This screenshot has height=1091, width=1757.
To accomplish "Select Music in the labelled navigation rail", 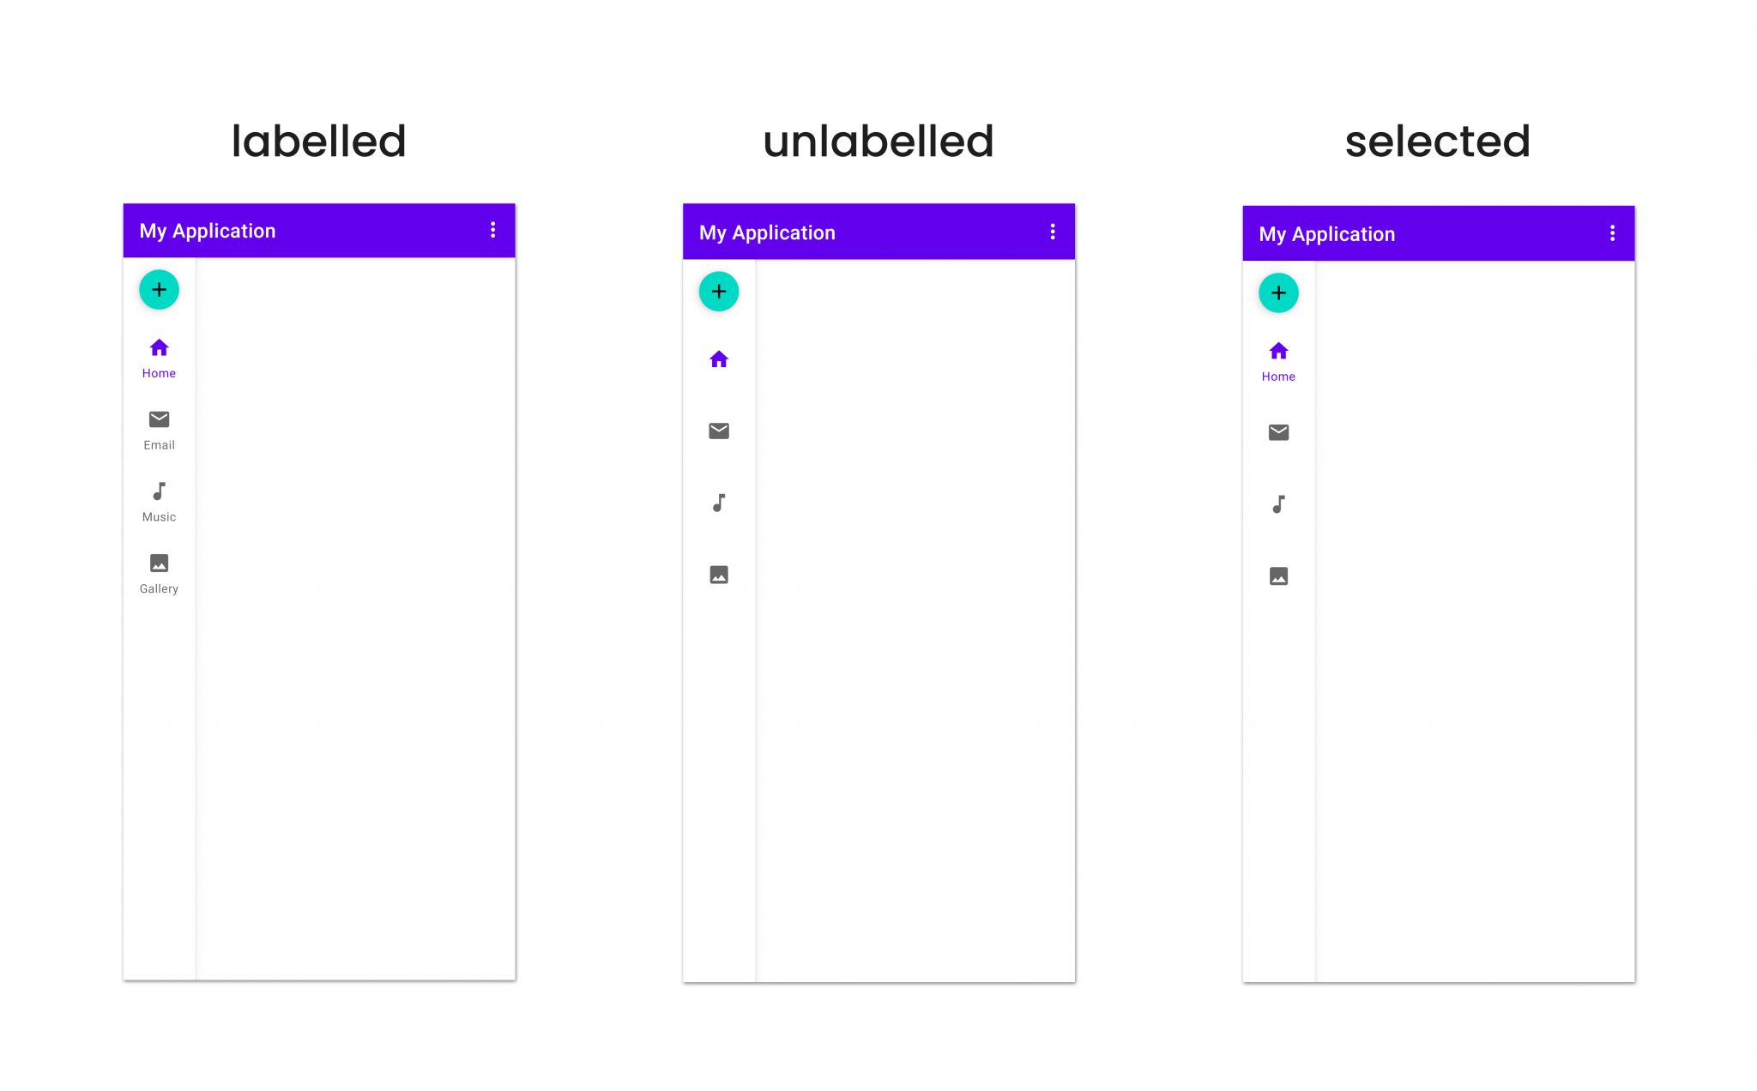I will (x=159, y=501).
